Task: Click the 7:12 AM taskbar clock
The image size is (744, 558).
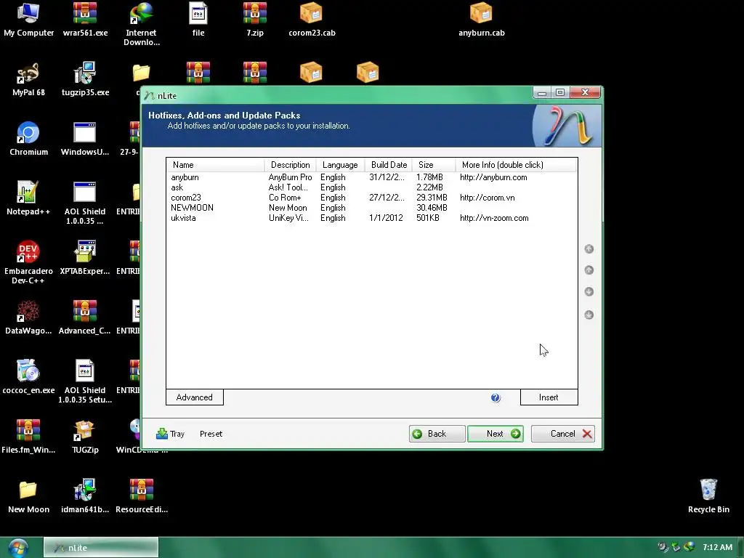Action: (717, 547)
